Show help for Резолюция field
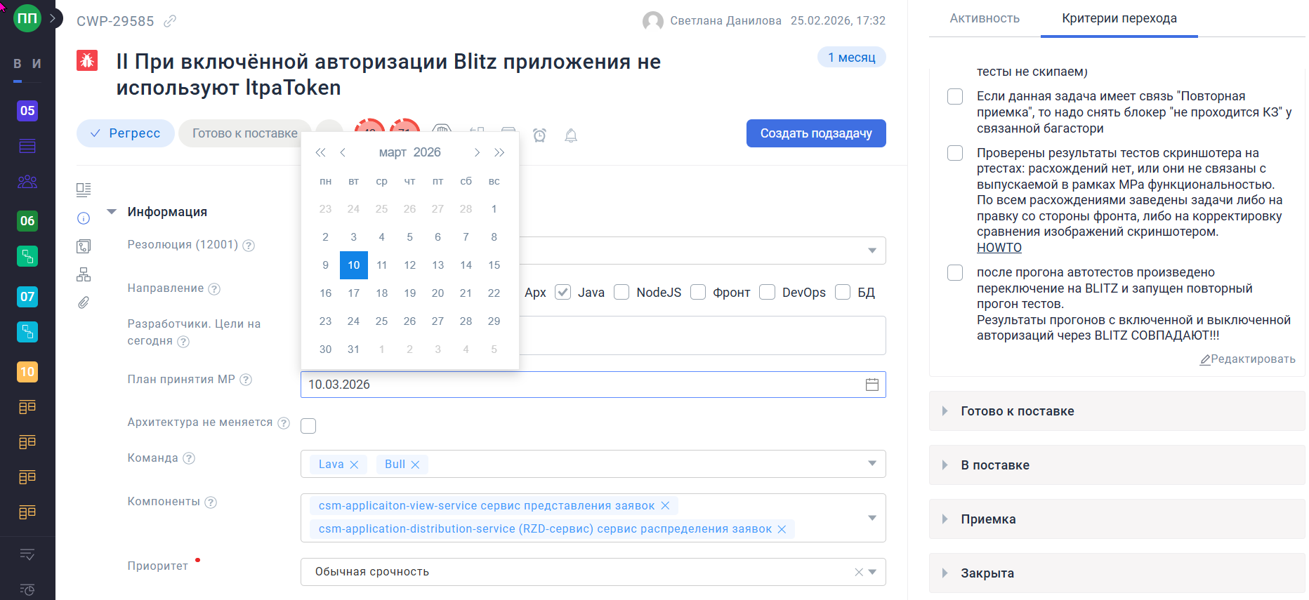Image resolution: width=1309 pixels, height=600 pixels. (249, 246)
